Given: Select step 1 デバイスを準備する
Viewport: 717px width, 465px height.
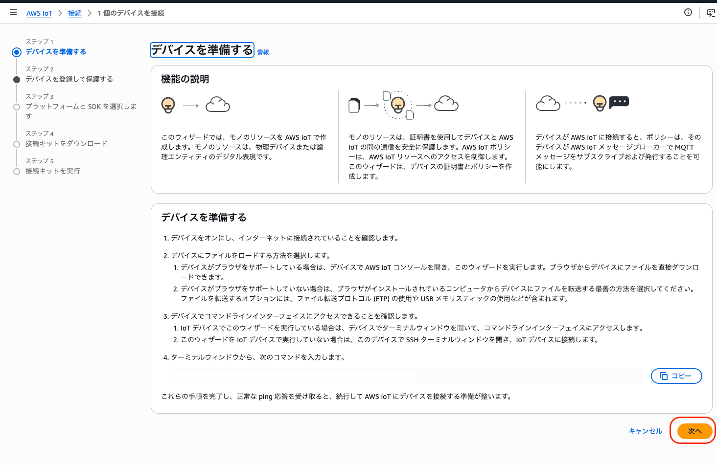Looking at the screenshot, I should (x=56, y=52).
